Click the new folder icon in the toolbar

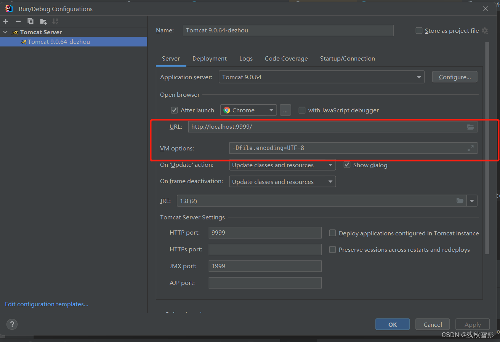coord(43,21)
